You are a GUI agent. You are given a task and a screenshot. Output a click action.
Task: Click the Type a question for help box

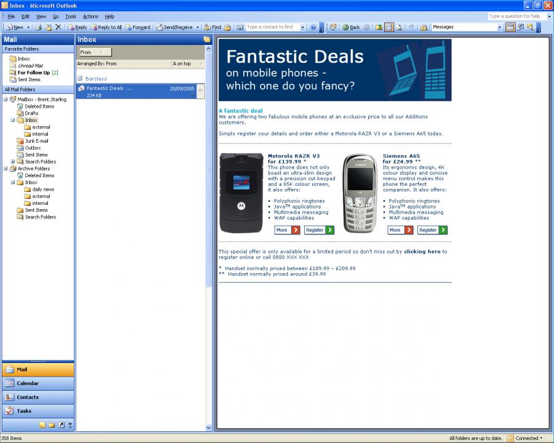[517, 16]
